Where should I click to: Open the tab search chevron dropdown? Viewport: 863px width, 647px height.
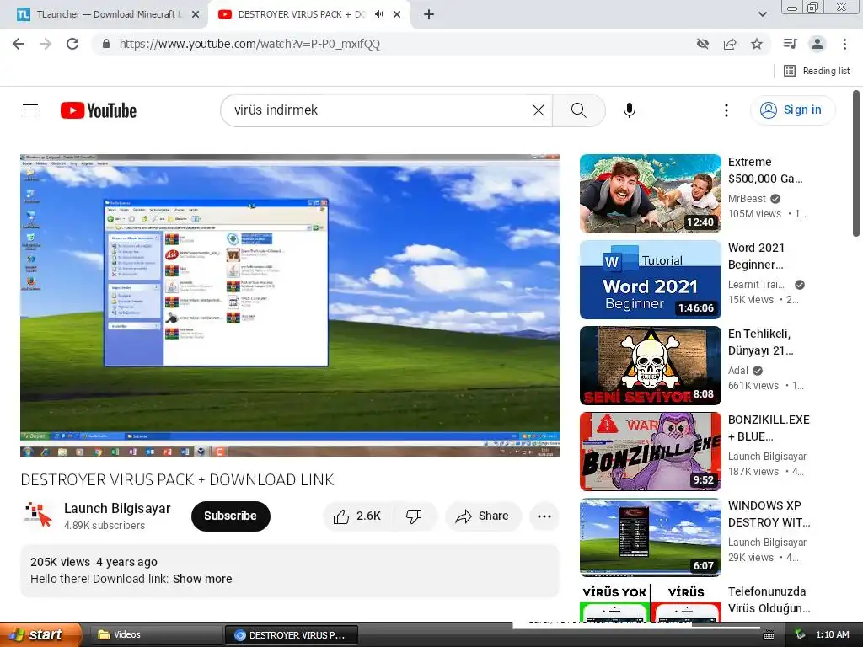pos(762,14)
